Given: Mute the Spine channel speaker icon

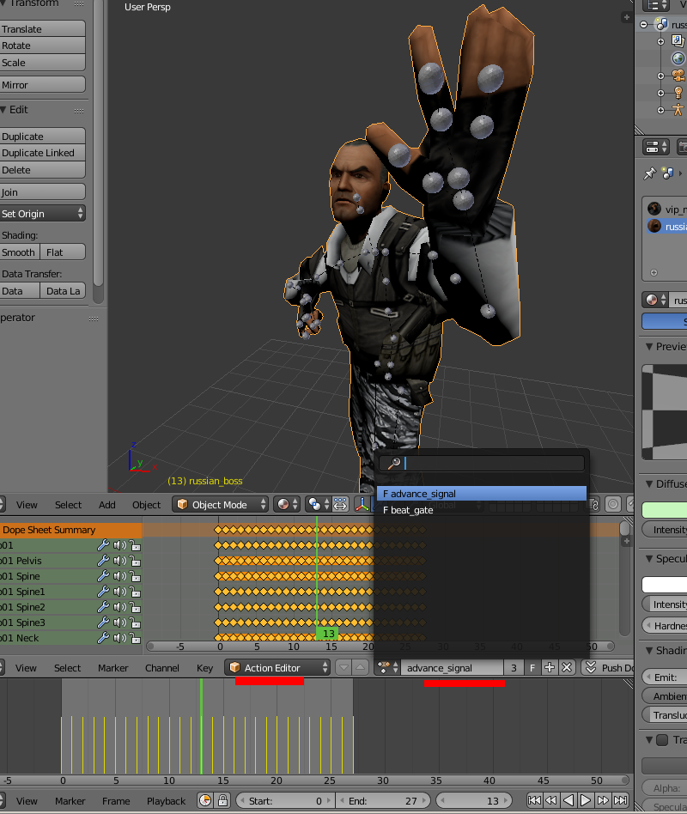Looking at the screenshot, I should coord(119,576).
